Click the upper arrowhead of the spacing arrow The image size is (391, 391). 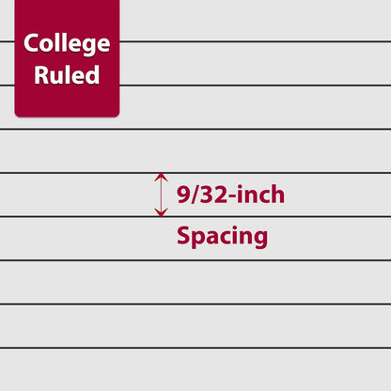[x=162, y=177]
